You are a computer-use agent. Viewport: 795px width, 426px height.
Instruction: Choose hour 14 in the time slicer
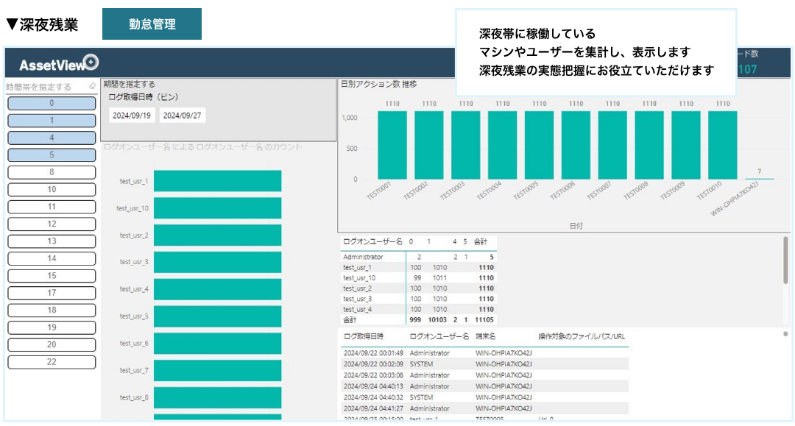point(52,258)
